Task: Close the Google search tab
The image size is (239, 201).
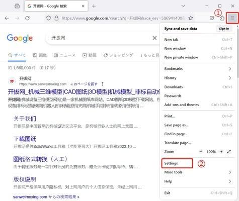Action: (83, 6)
